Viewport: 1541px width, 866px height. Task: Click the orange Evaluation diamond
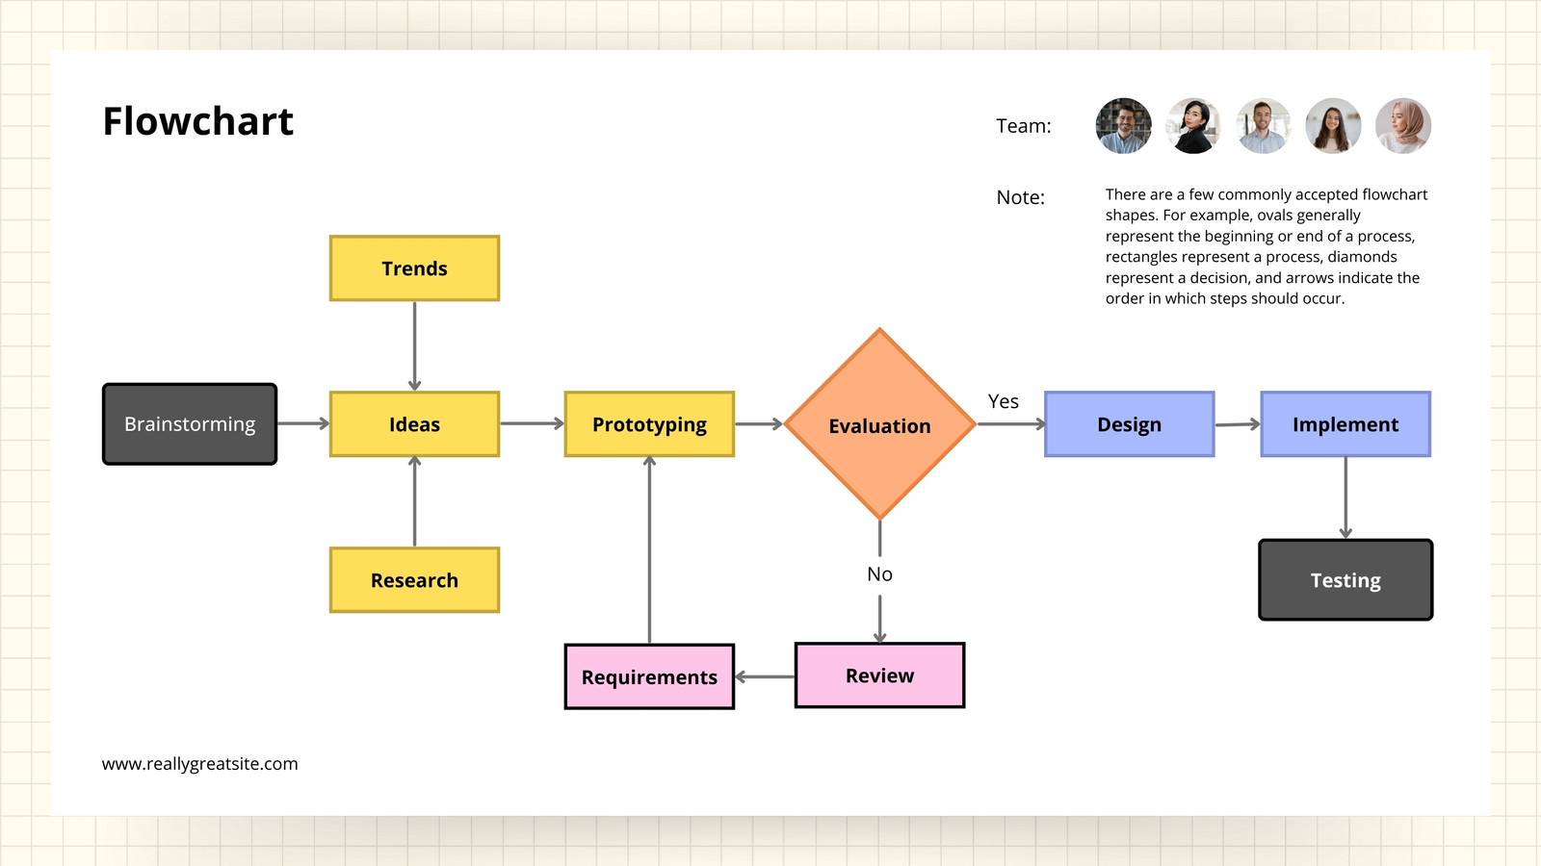879,424
